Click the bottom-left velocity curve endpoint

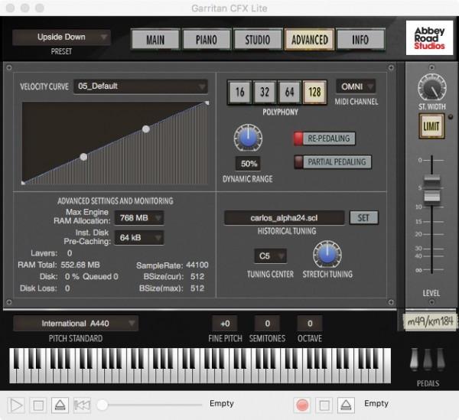point(23,183)
